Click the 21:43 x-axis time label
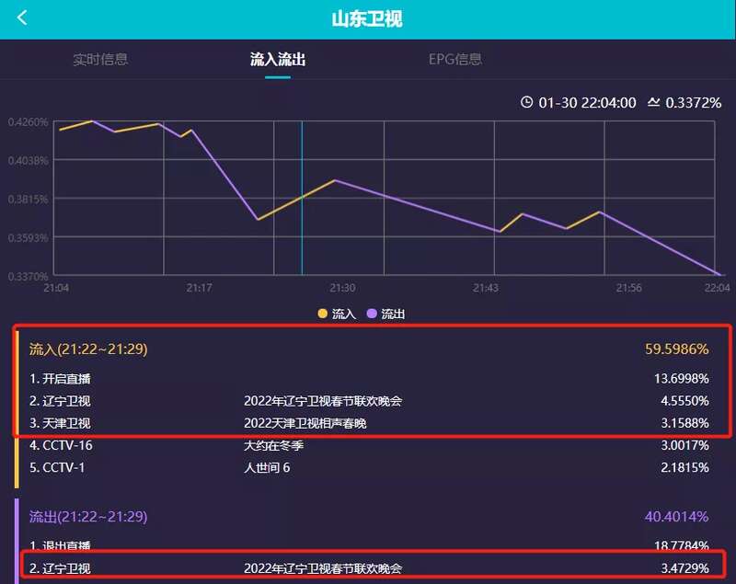736x584 pixels. pos(486,288)
